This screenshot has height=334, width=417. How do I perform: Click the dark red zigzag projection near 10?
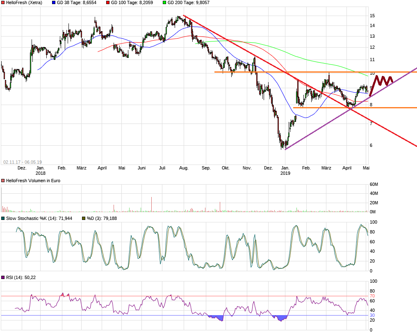pos(381,81)
